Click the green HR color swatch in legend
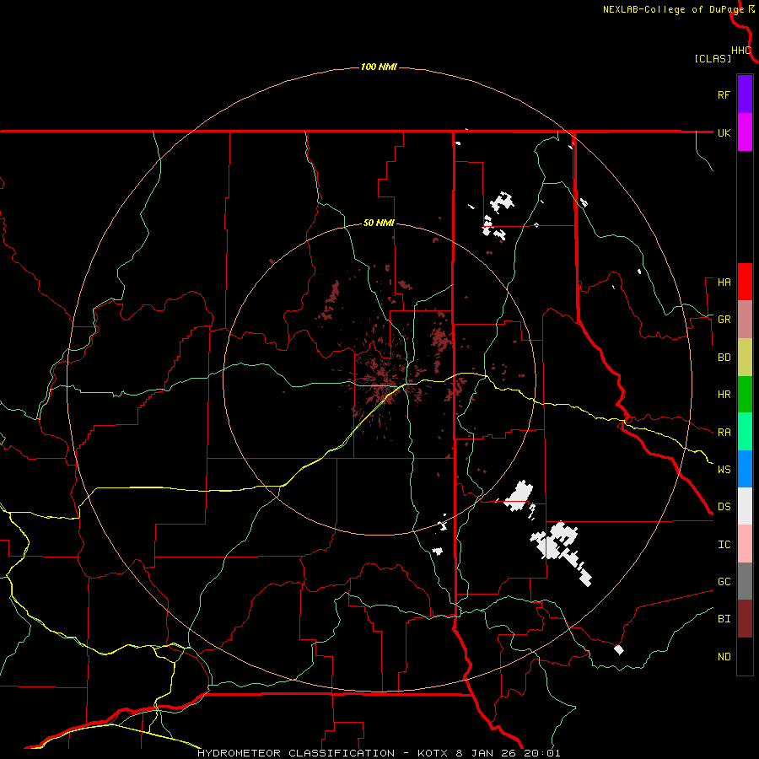The image size is (759, 759). pyautogui.click(x=745, y=395)
